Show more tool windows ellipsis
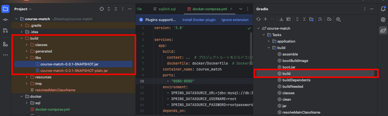Screen dimensions: 388x116 (5, 55)
